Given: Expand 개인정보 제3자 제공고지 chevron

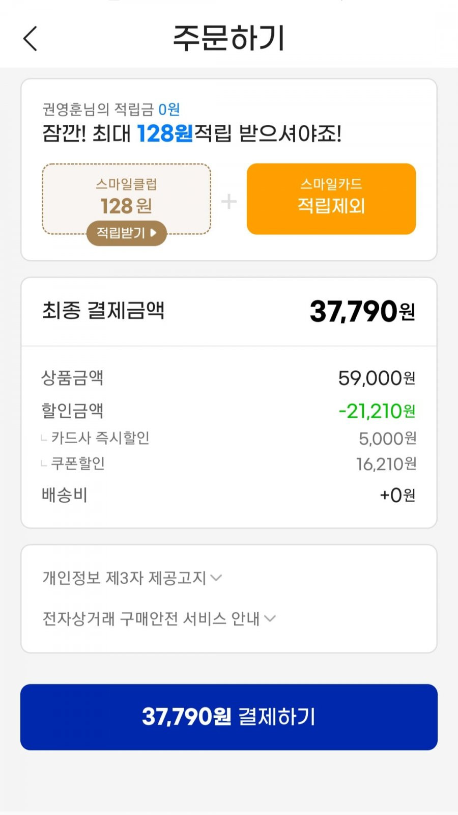Looking at the screenshot, I should [216, 578].
